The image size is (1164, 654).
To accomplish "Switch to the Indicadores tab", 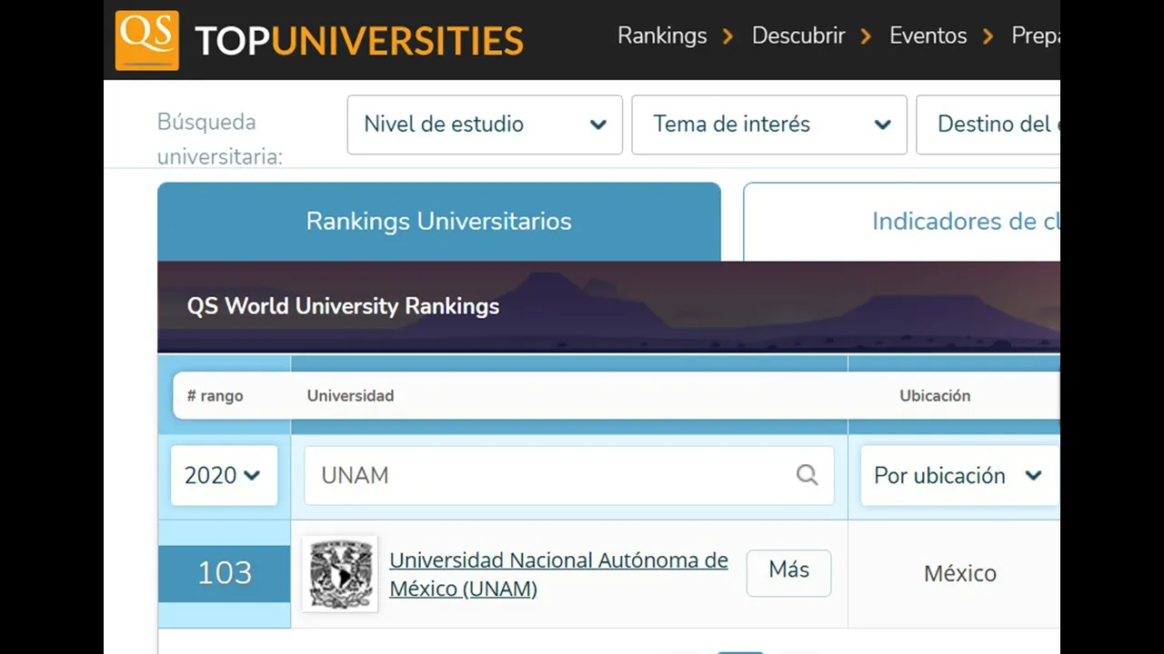I will coord(902,222).
